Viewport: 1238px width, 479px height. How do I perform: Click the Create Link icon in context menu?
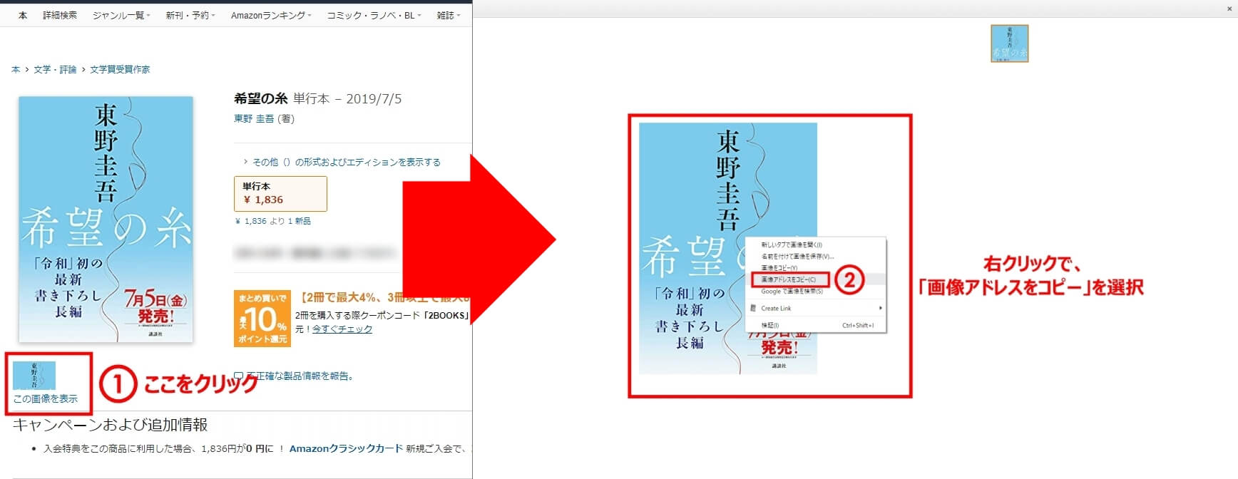(753, 308)
